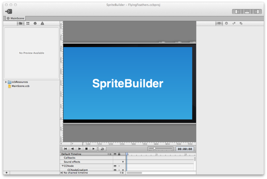Stop the animation playback
The image size is (267, 179).
pyautogui.click(x=86, y=149)
